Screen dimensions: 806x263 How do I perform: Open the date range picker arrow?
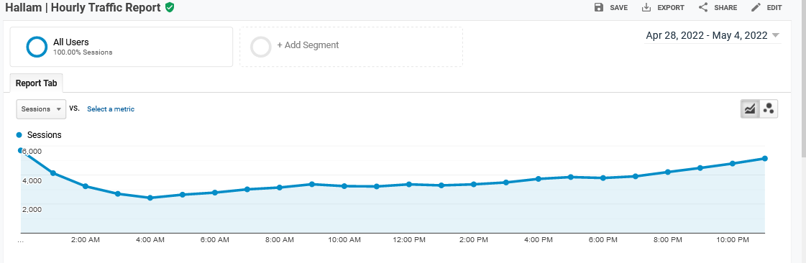coord(776,35)
